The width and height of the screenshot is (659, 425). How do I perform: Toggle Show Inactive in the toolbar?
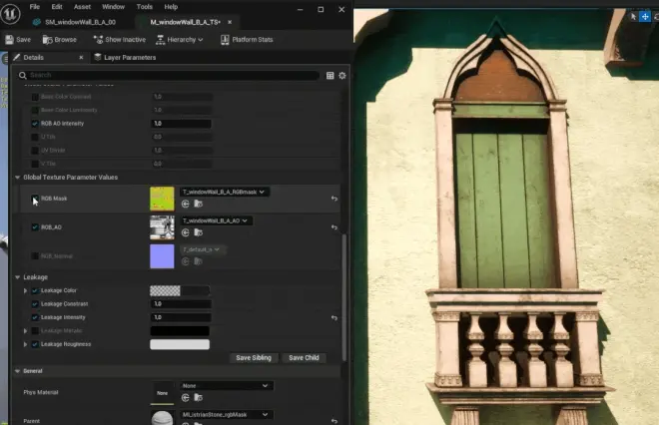click(120, 40)
